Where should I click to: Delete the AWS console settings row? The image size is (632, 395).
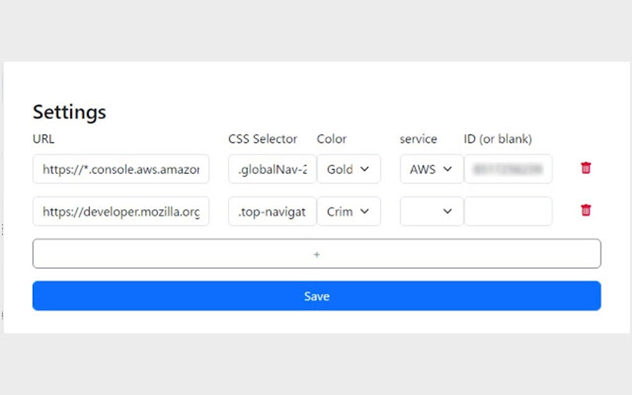[x=586, y=168]
